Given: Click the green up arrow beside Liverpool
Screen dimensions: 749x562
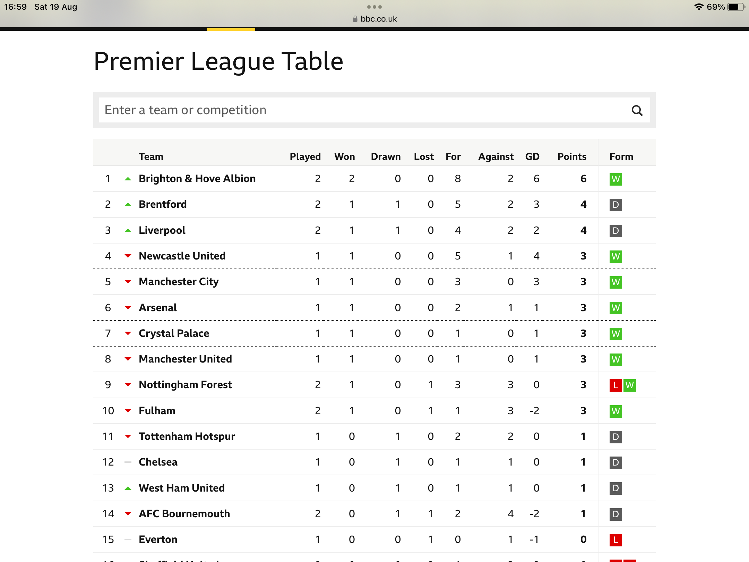Looking at the screenshot, I should tap(128, 230).
